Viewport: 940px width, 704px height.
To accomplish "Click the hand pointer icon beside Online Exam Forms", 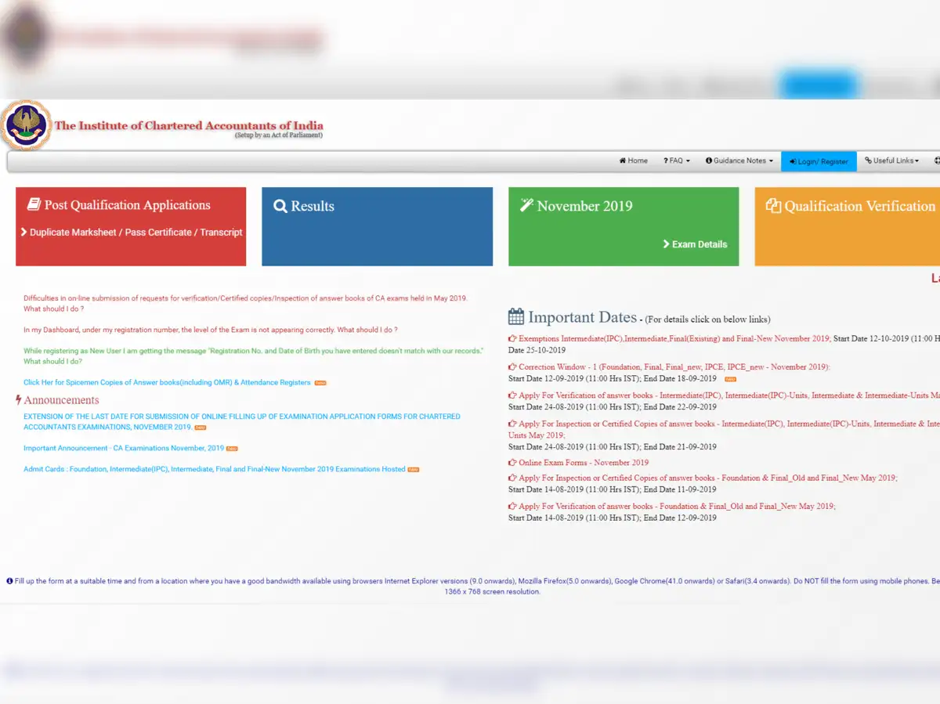I will click(512, 463).
